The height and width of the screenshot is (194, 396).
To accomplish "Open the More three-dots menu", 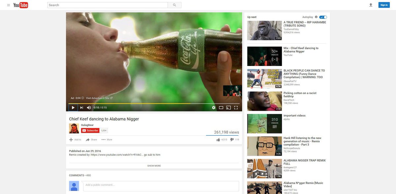I will click(x=103, y=140).
